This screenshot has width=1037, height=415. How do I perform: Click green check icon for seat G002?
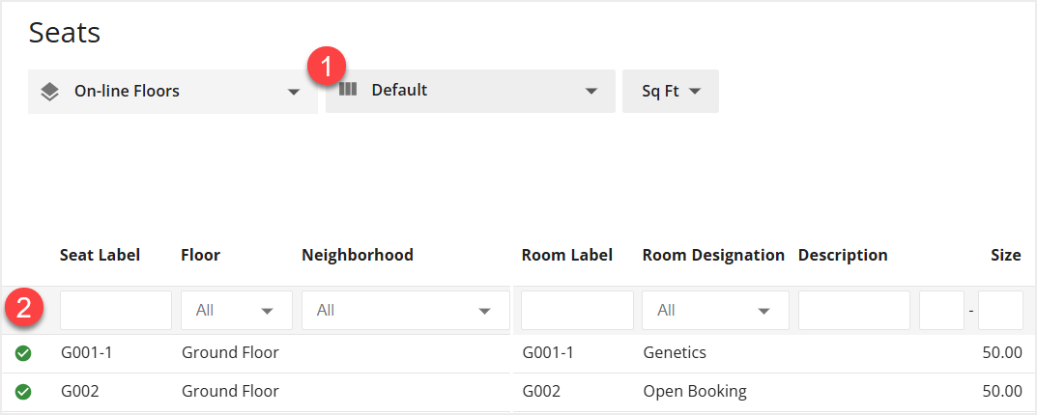[x=23, y=392]
